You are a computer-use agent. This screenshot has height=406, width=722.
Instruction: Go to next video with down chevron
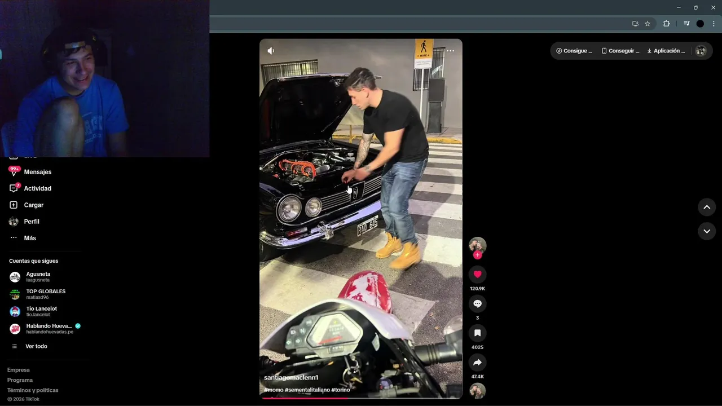(x=706, y=231)
